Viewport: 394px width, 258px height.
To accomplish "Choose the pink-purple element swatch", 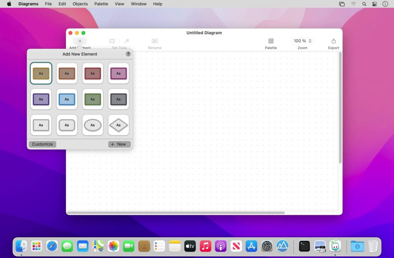I will tap(119, 73).
